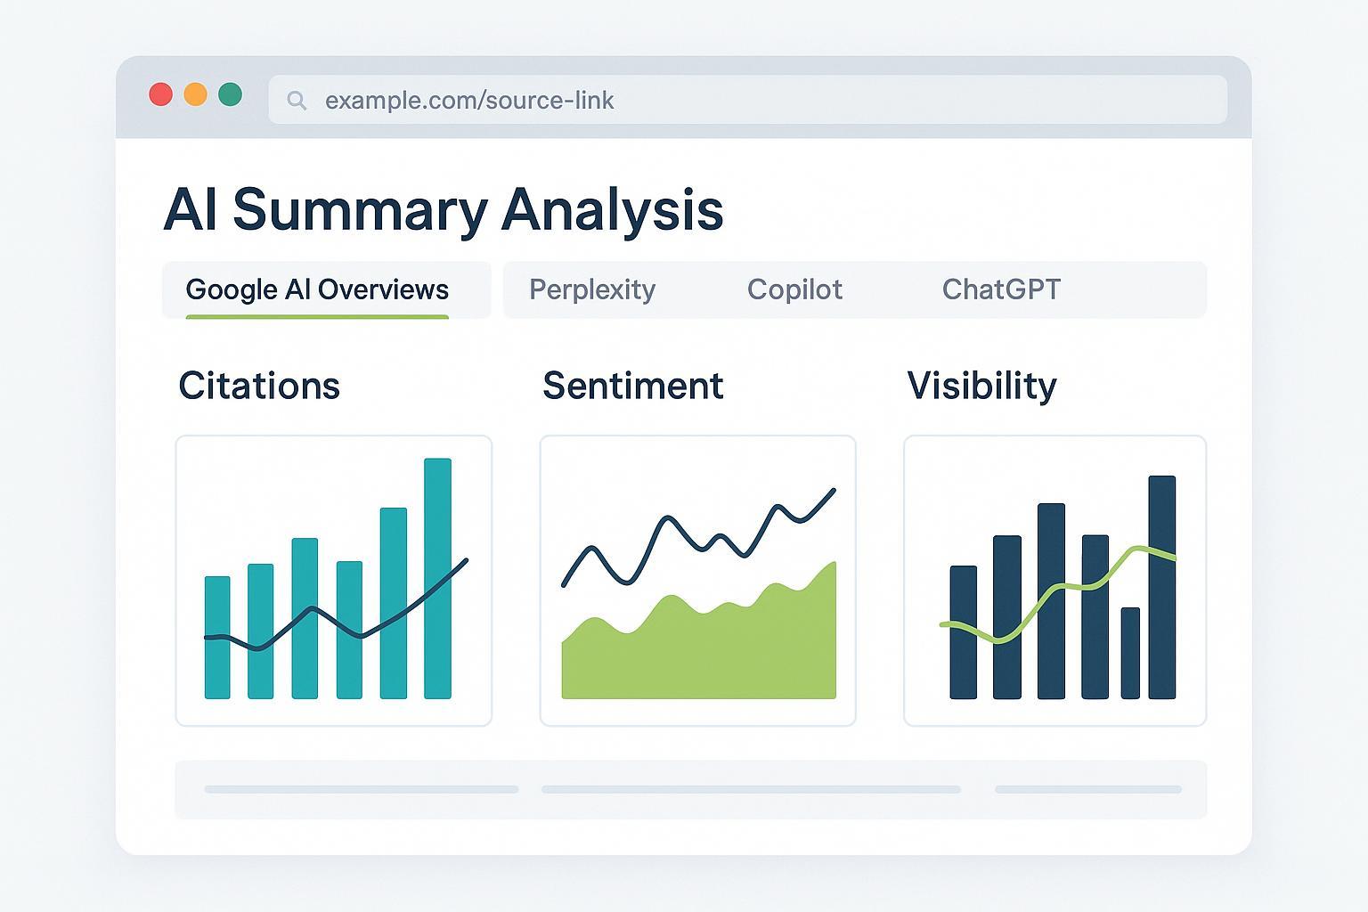Click the AI Summary Analysis title

[443, 209]
